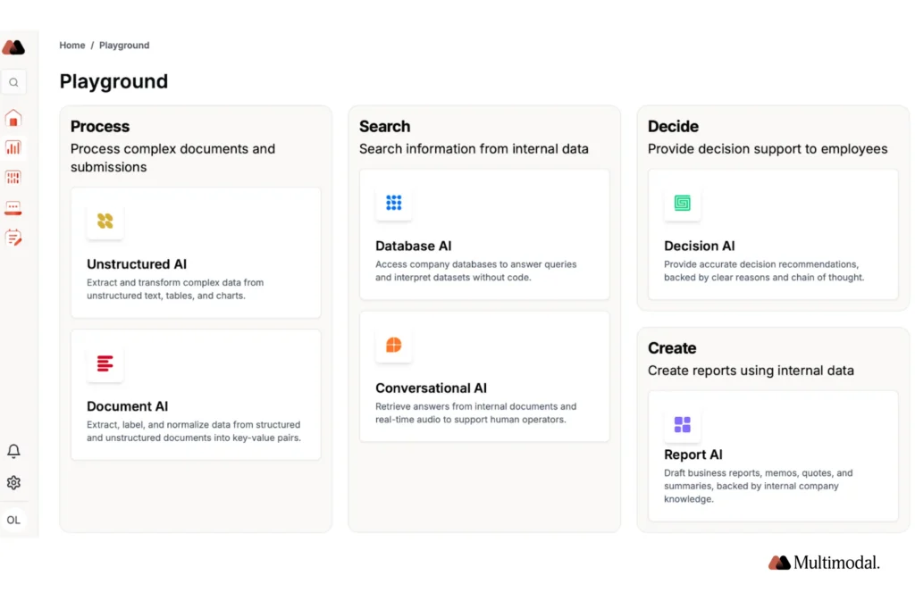Click the Playground breadcrumb label

(123, 45)
